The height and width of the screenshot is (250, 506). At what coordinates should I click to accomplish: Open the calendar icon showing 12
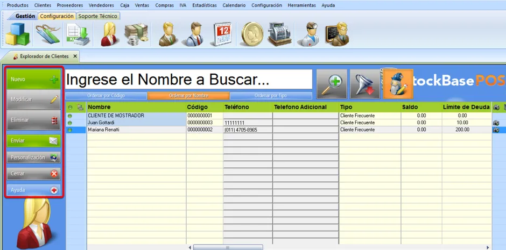click(222, 34)
